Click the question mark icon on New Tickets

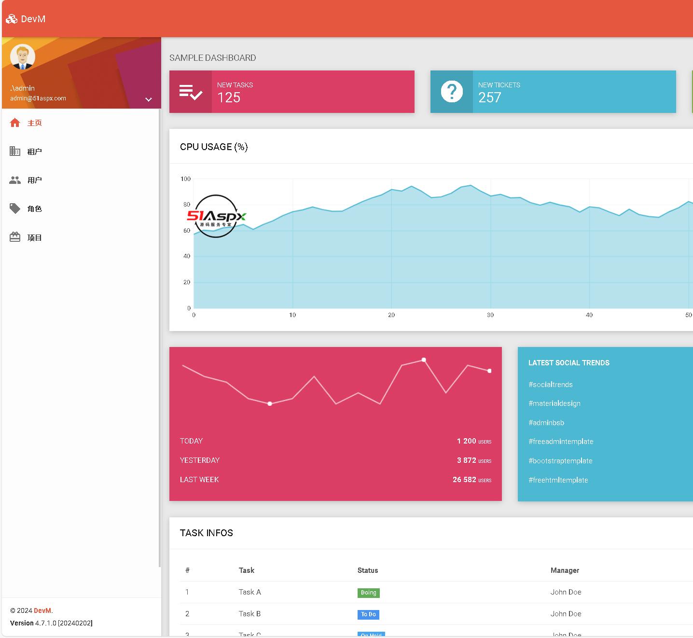pyautogui.click(x=452, y=92)
